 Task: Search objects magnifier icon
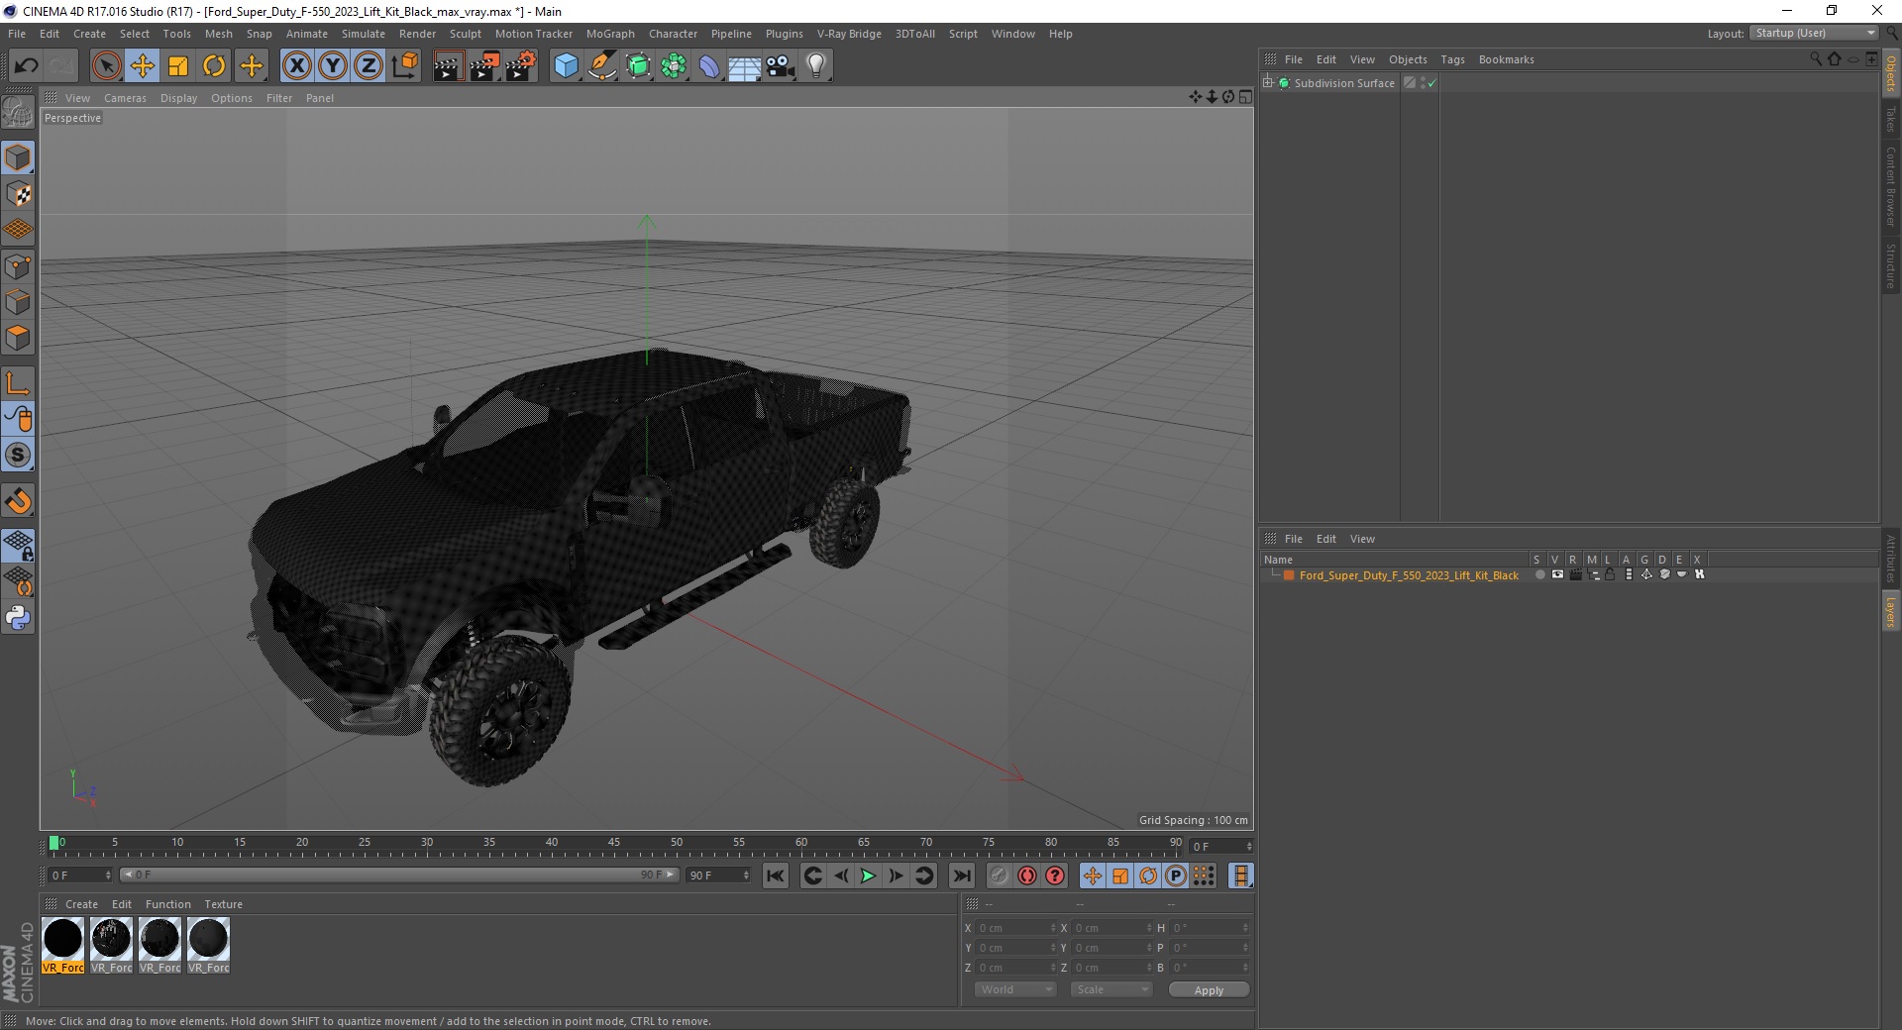[x=1816, y=59]
